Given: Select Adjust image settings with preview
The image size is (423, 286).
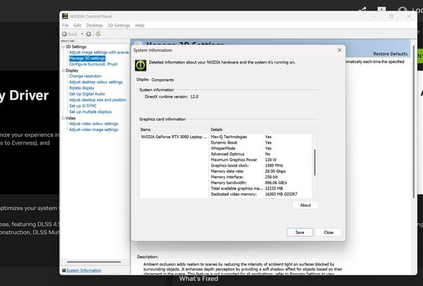Looking at the screenshot, I should coord(99,52).
